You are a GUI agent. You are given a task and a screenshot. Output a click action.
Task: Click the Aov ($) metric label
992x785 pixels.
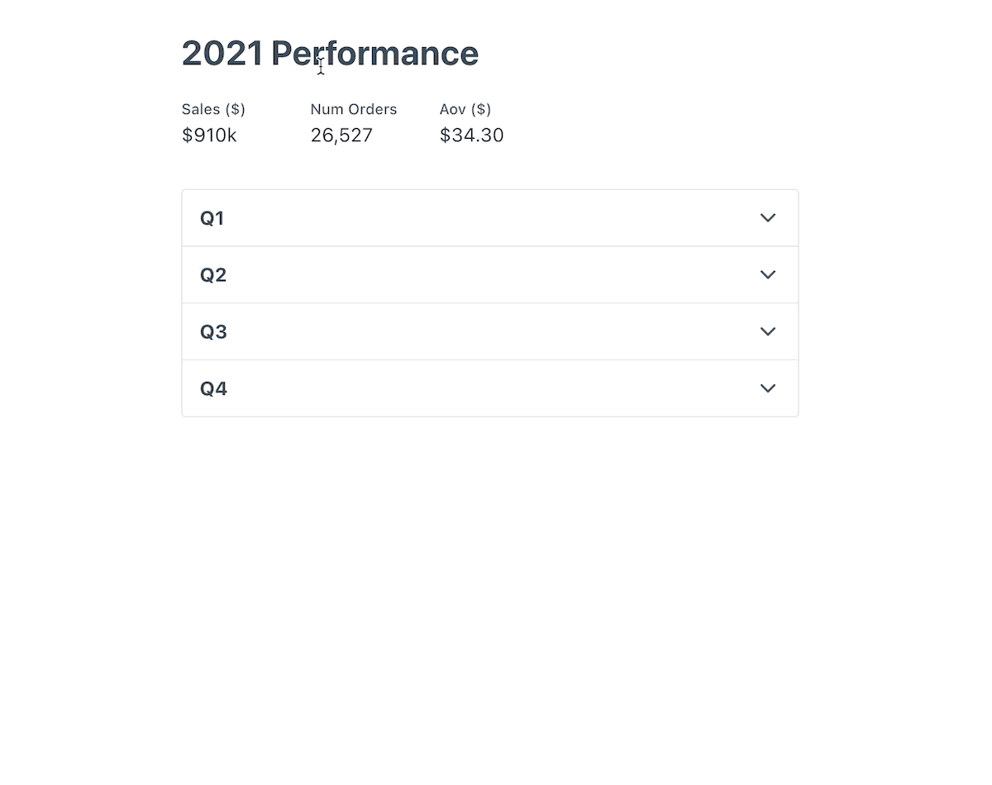[x=465, y=109]
